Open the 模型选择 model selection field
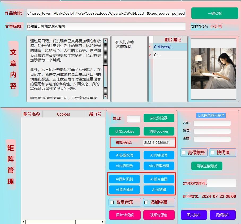Image resolution: width=241 pixels, height=224 pixels. click(x=158, y=142)
